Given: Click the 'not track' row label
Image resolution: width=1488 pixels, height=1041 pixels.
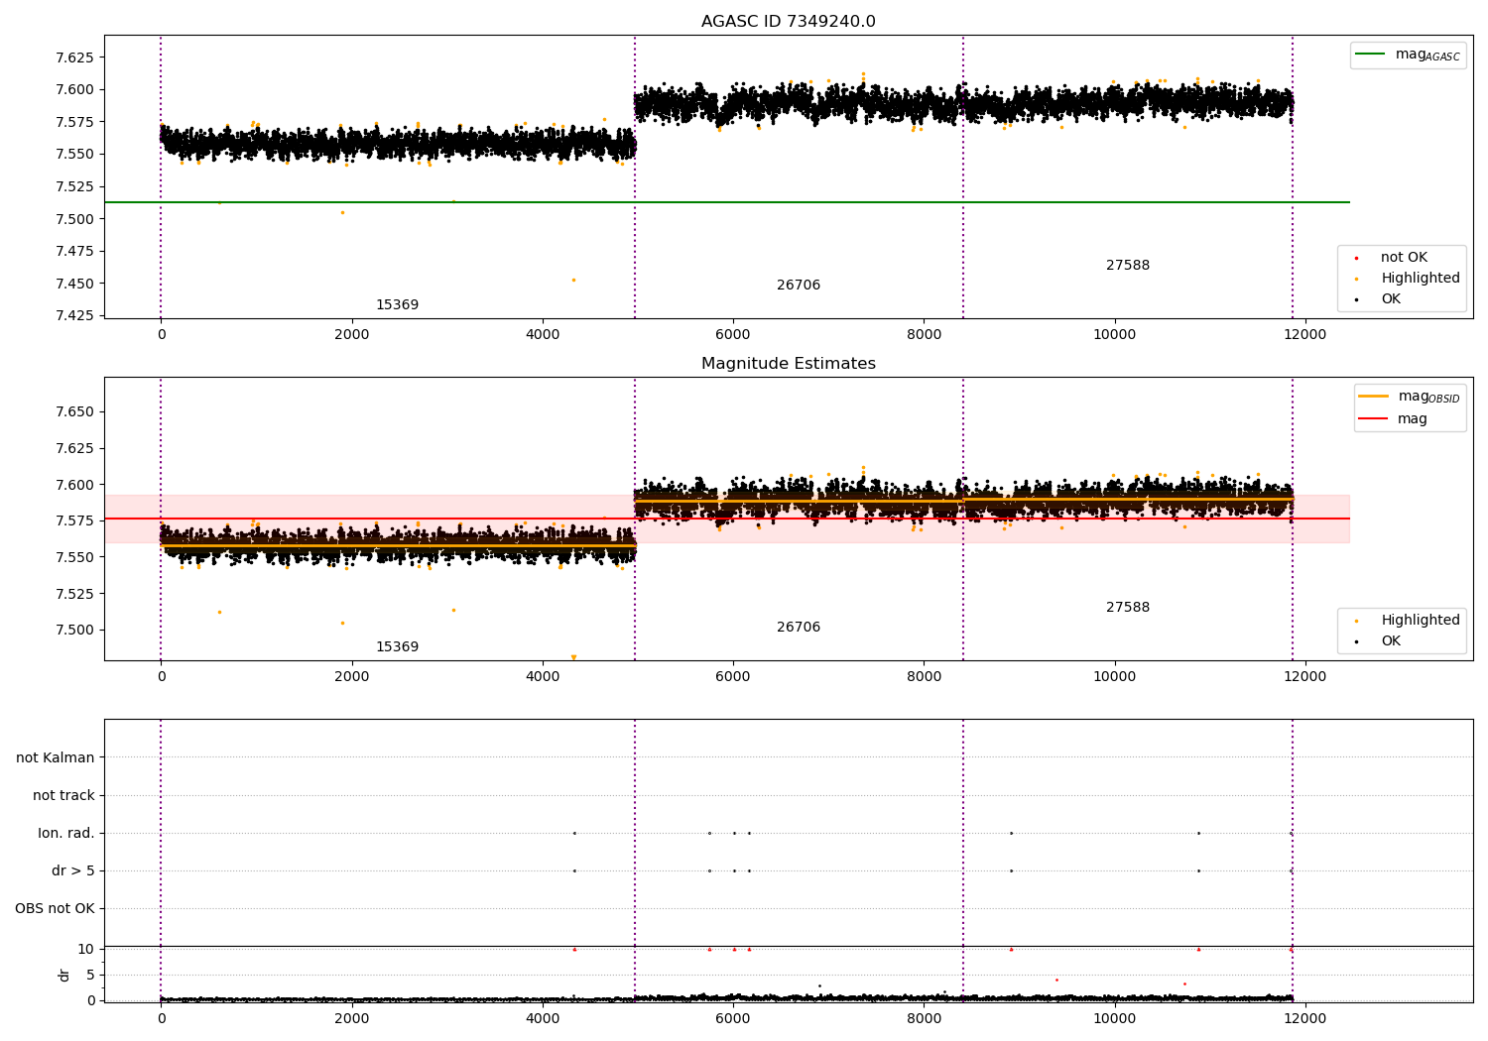Looking at the screenshot, I should pos(63,796).
